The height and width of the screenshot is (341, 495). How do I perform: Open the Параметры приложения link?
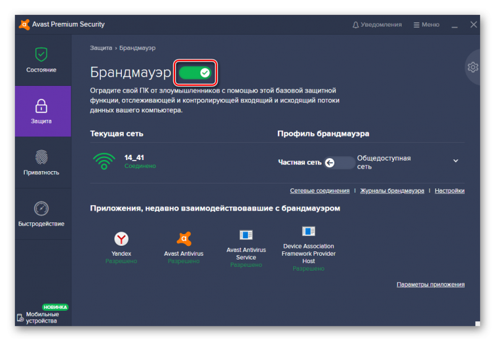[431, 284]
